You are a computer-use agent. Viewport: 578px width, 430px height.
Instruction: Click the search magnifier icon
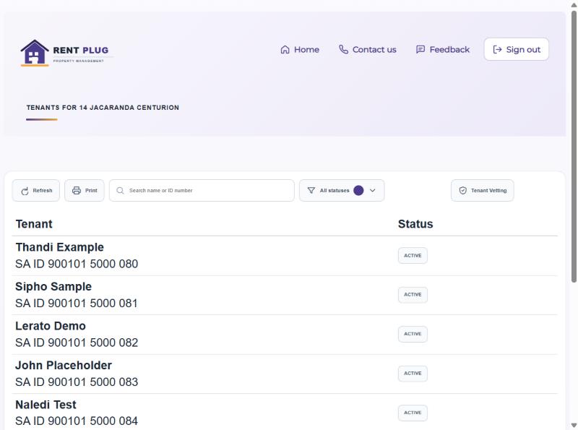tap(120, 191)
